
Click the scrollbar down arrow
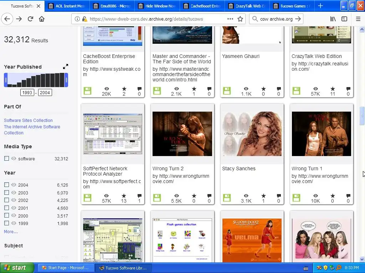pyautogui.click(x=362, y=259)
